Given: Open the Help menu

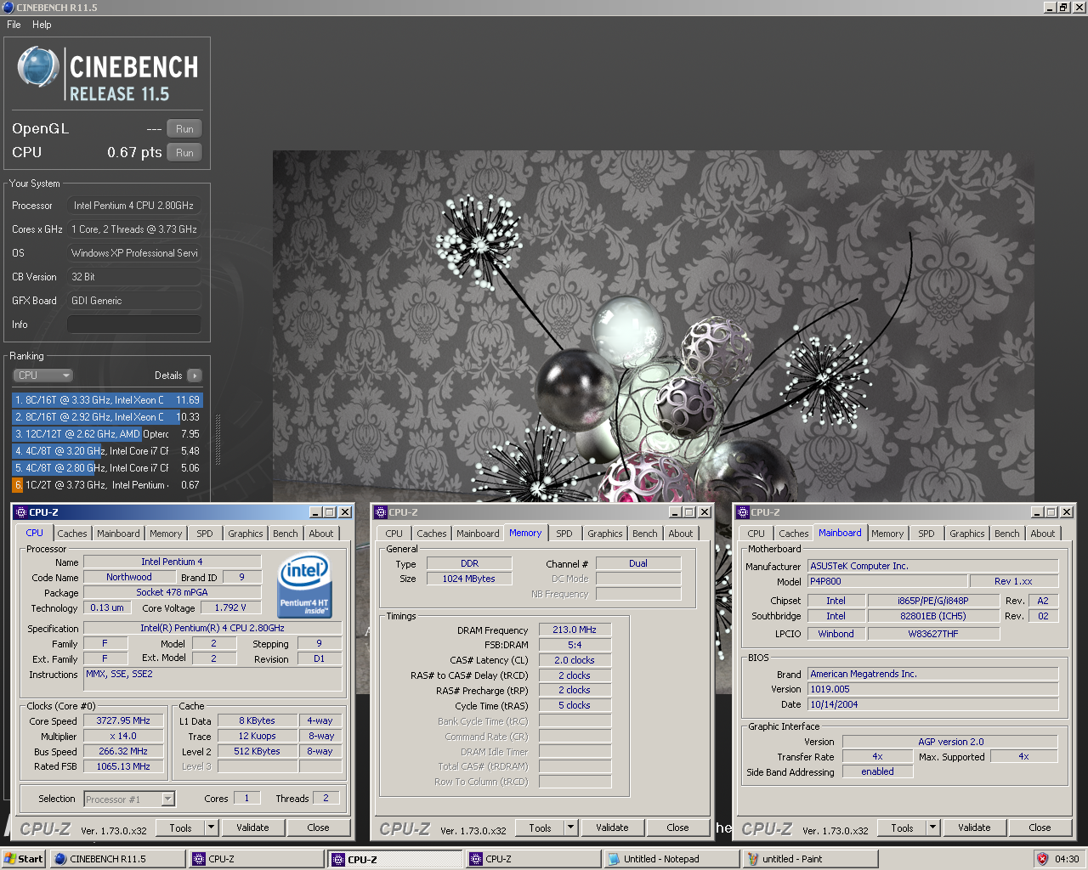Looking at the screenshot, I should click(x=42, y=25).
